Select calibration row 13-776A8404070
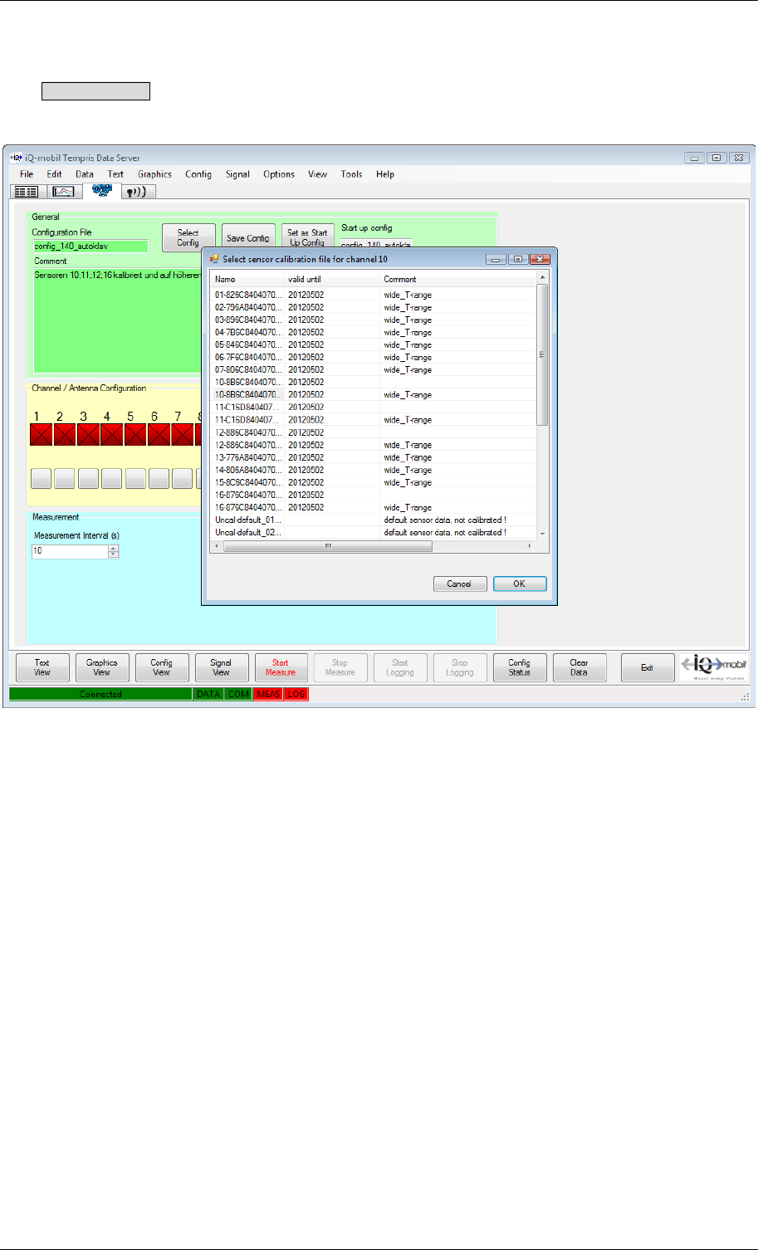This screenshot has width=758, height=1250. tap(374, 457)
